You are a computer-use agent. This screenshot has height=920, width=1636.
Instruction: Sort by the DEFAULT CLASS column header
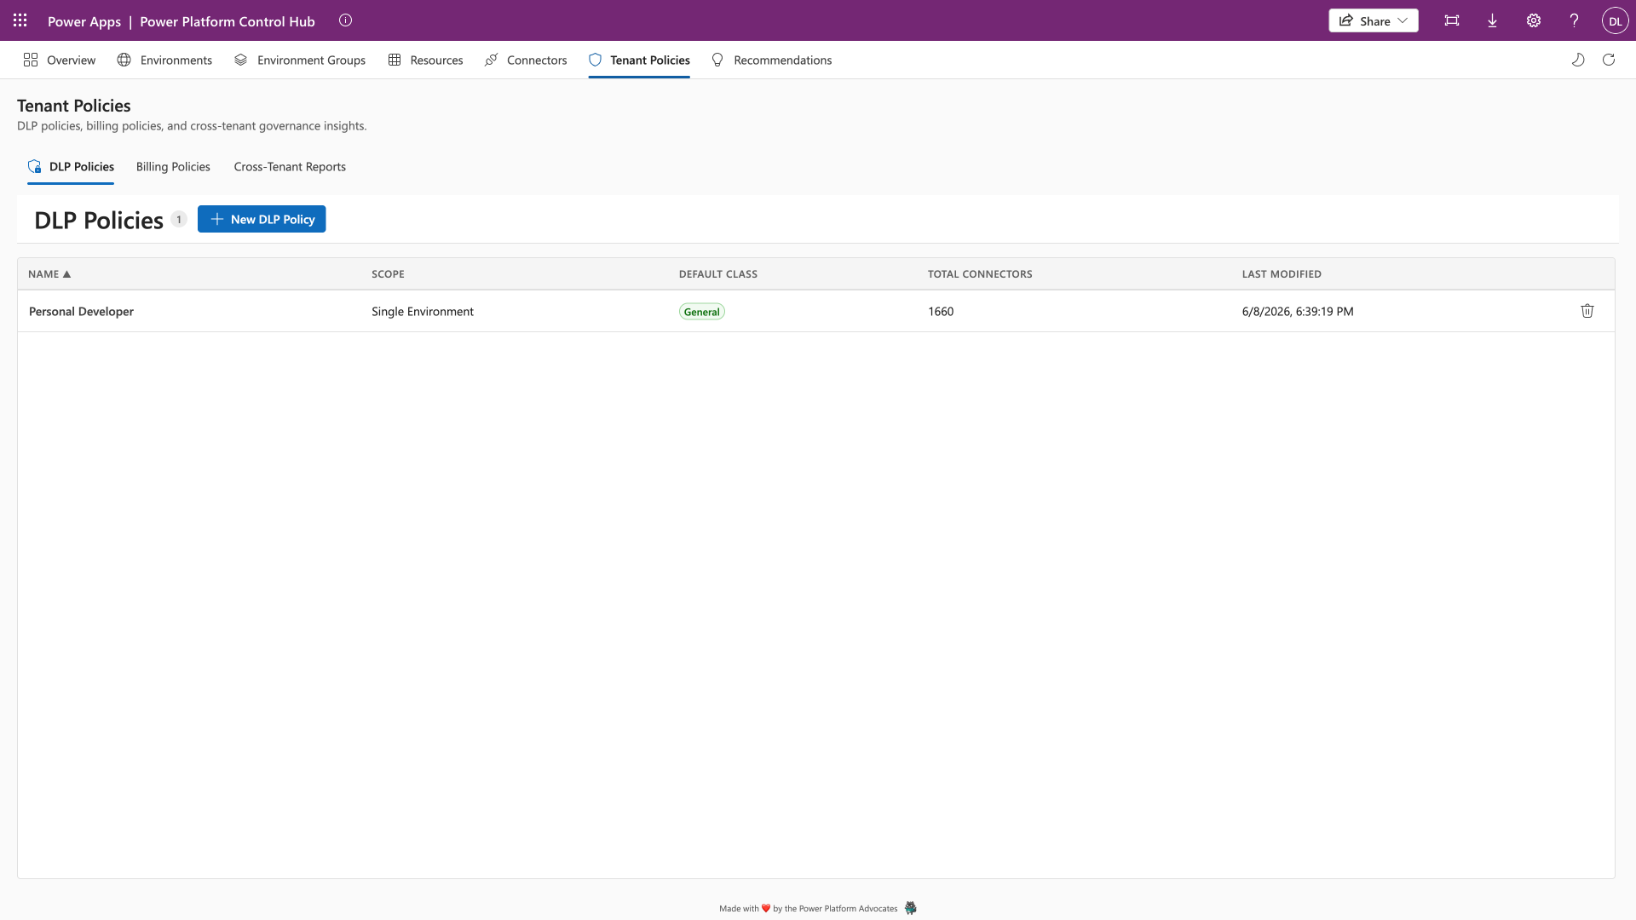(717, 274)
